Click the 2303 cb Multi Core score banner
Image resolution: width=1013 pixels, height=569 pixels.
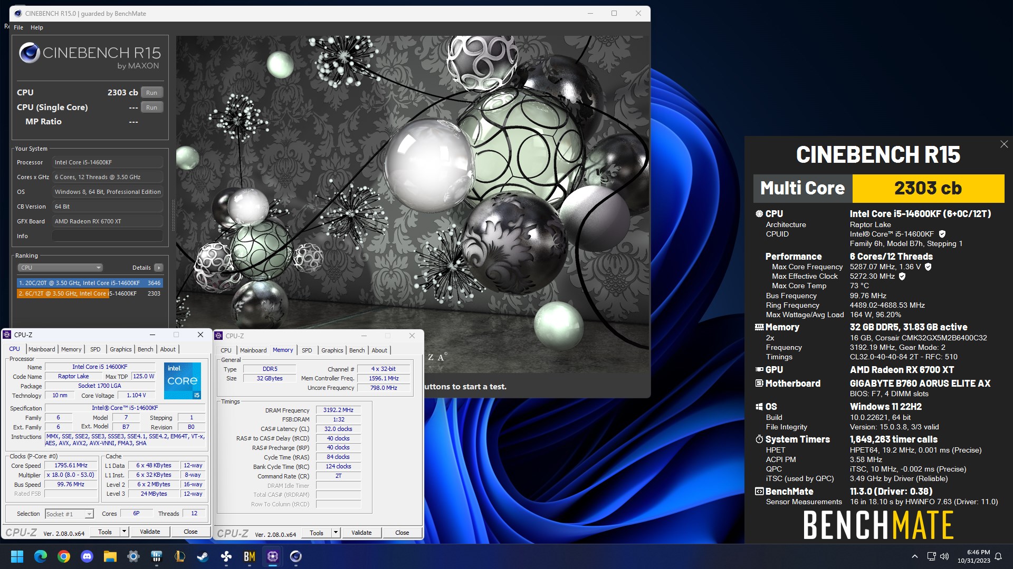(x=928, y=188)
